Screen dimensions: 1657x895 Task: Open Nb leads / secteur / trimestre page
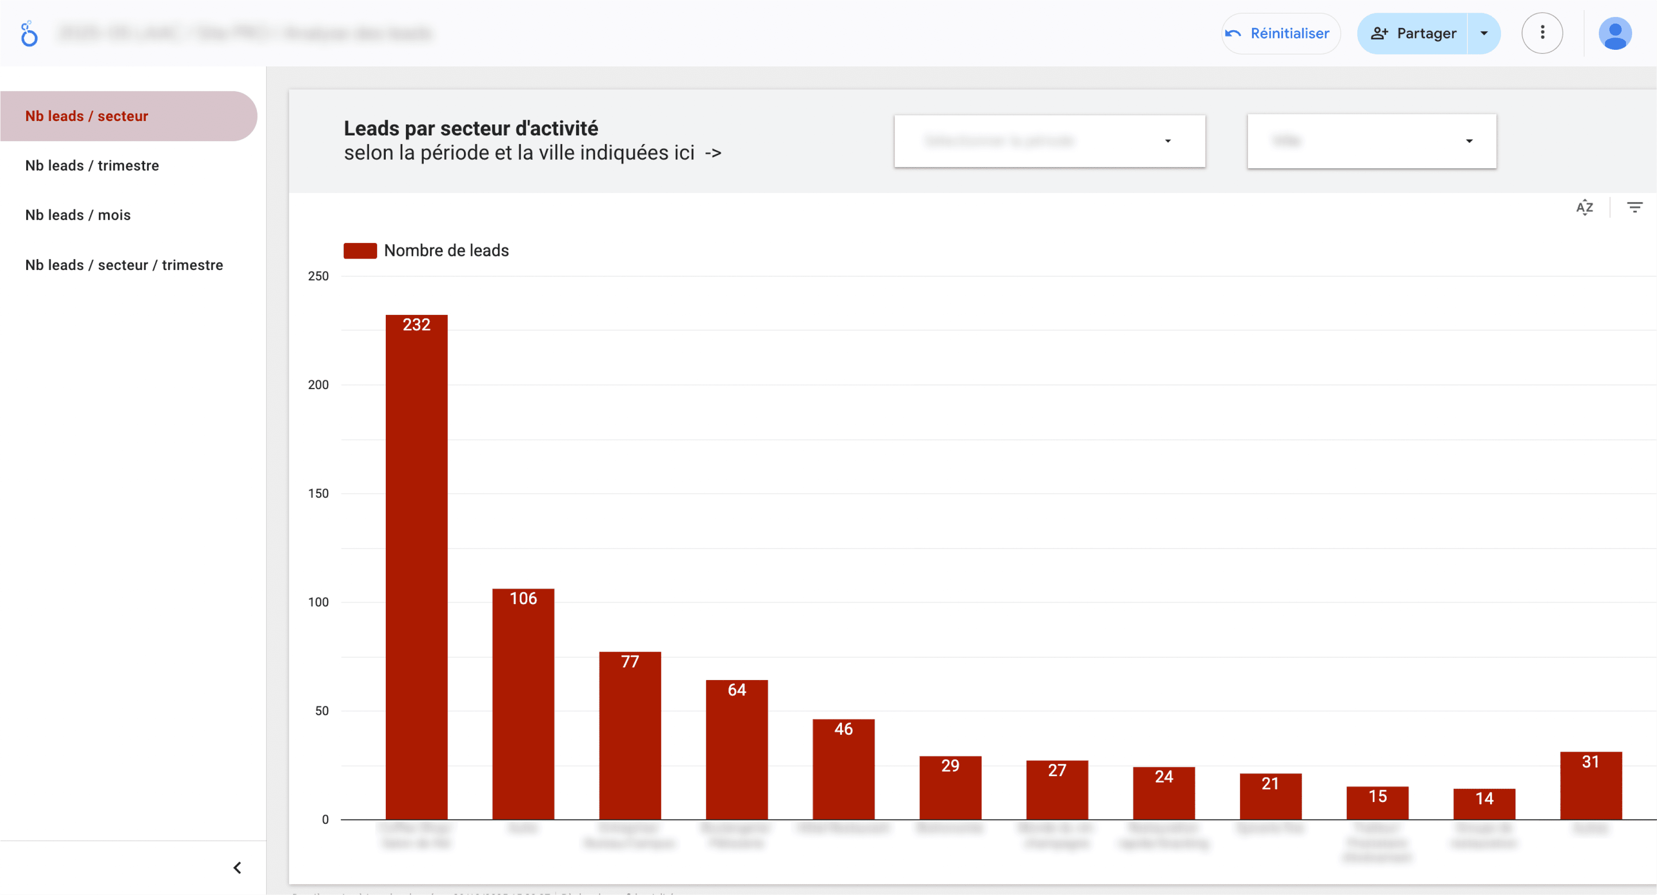(x=124, y=265)
